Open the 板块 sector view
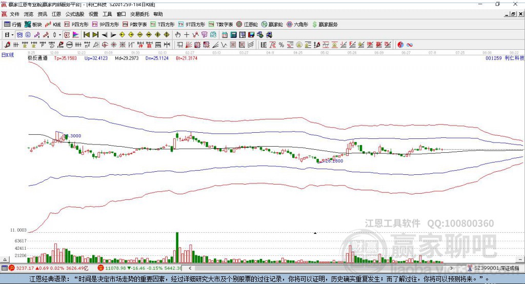525x284 pixels. pos(33,25)
